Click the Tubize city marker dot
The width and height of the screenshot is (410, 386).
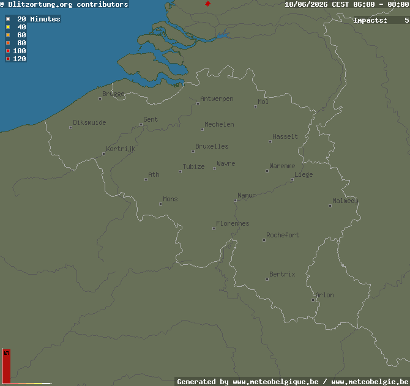tap(180, 172)
